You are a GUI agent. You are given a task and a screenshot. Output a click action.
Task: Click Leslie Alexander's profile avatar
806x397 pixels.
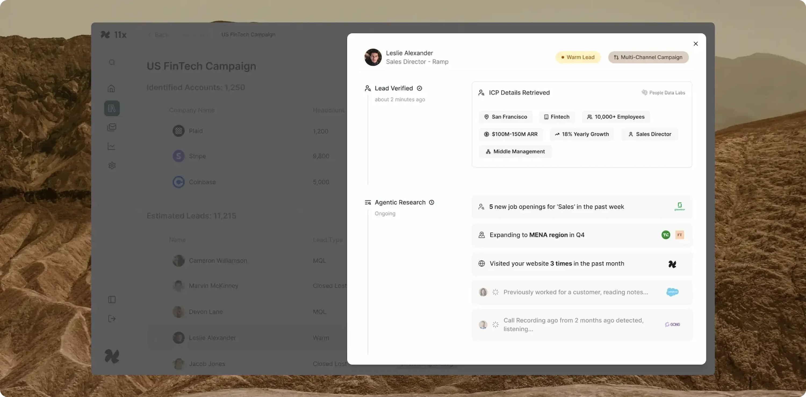373,57
